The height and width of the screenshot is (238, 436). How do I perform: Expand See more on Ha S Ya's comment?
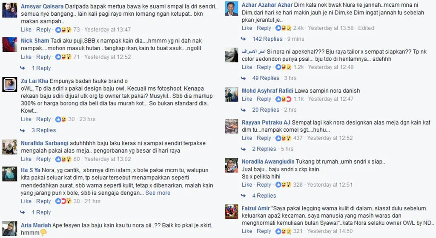(x=158, y=193)
